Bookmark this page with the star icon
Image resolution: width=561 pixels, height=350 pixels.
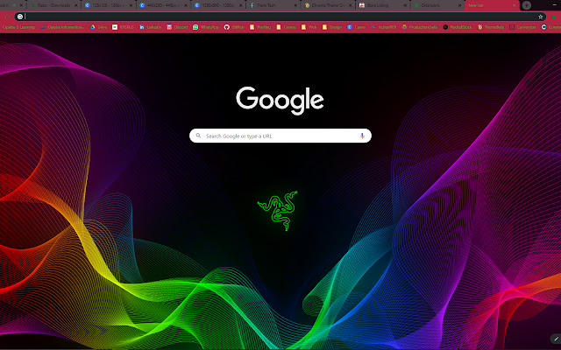(x=540, y=17)
